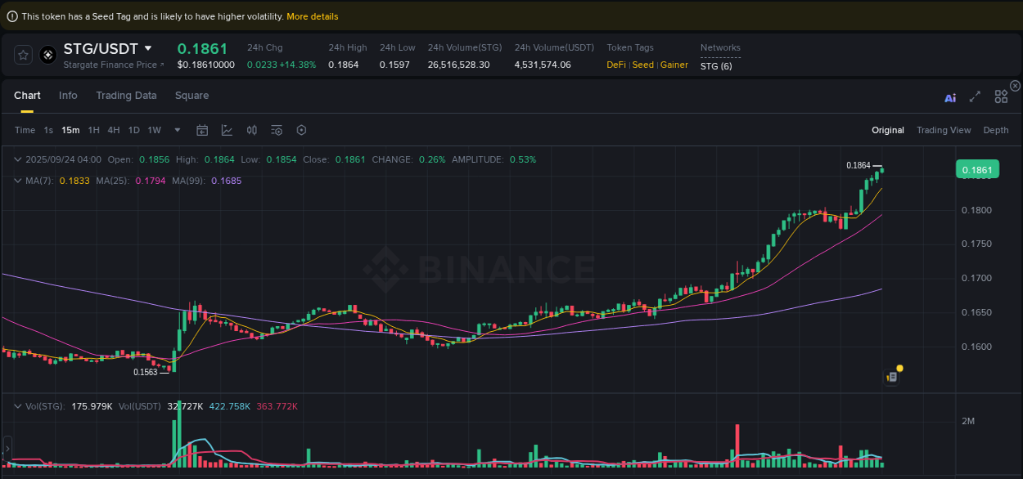
Task: Open the Depth view tab
Action: point(996,129)
